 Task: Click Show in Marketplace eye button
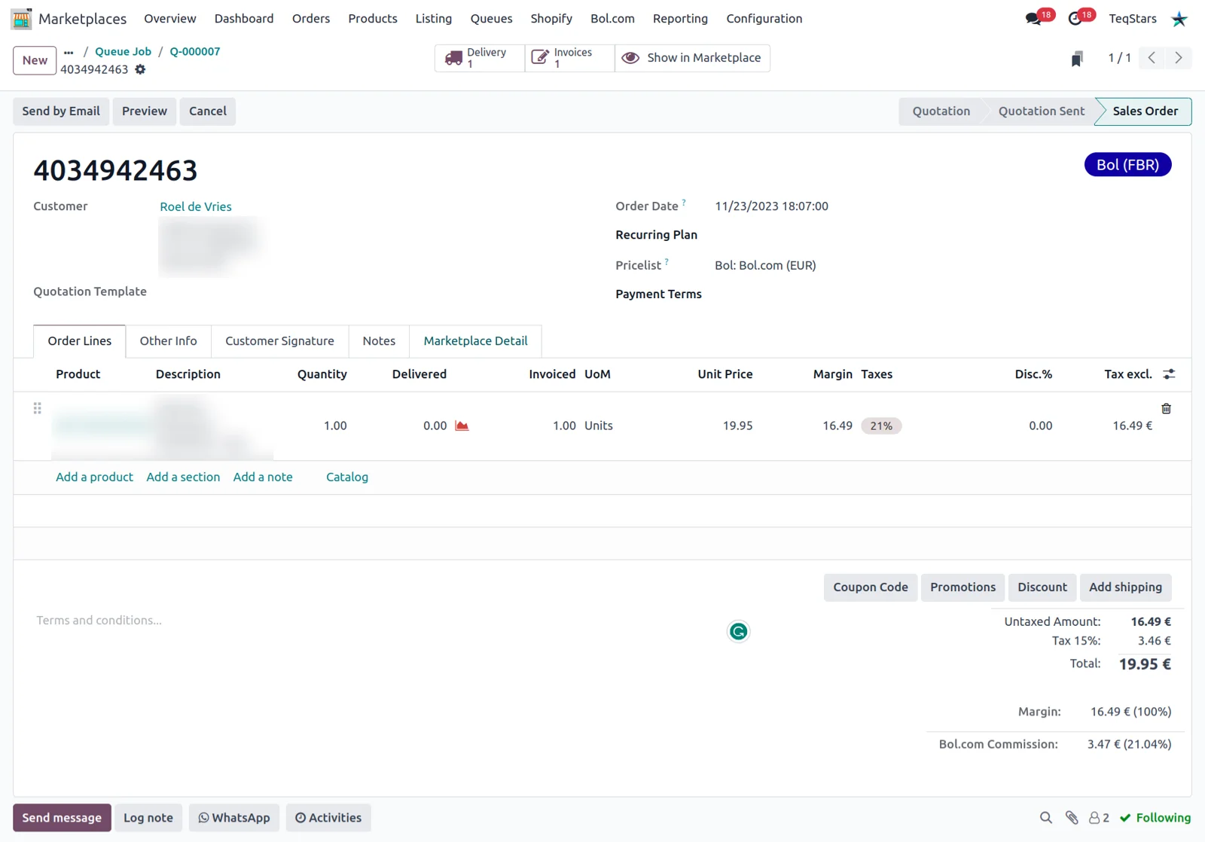(x=692, y=58)
